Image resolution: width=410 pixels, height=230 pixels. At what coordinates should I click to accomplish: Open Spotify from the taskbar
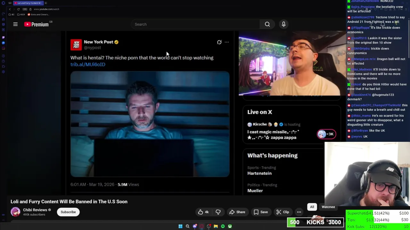click(223, 226)
